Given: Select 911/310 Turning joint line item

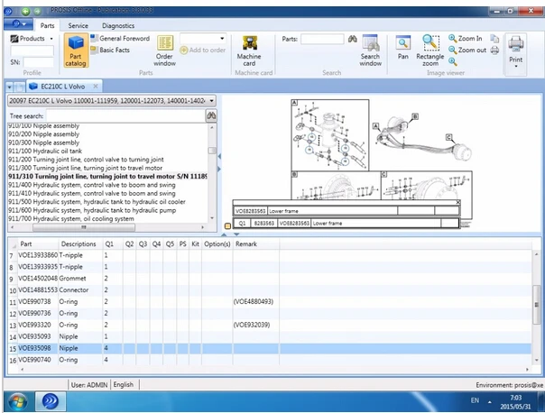Looking at the screenshot, I should click(107, 177).
